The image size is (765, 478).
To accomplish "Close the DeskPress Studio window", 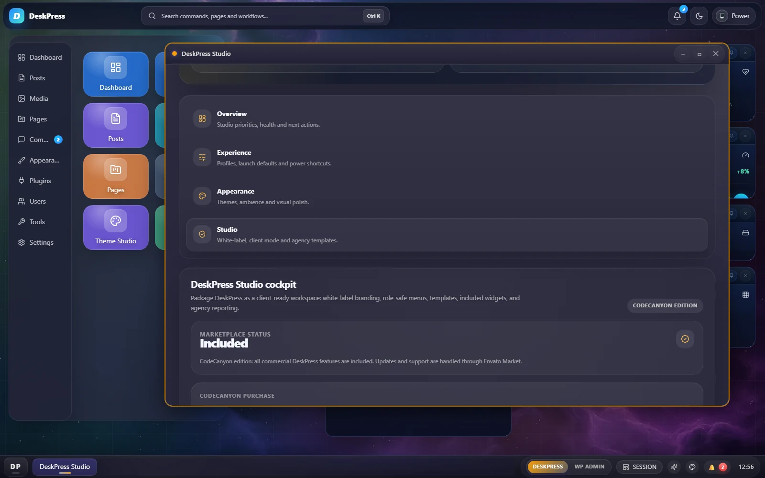I will pyautogui.click(x=716, y=54).
